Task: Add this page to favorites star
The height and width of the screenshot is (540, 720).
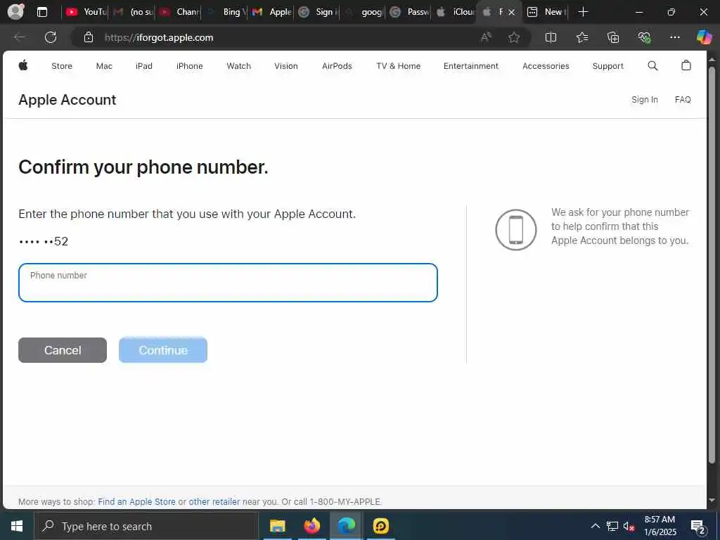Action: [x=514, y=37]
